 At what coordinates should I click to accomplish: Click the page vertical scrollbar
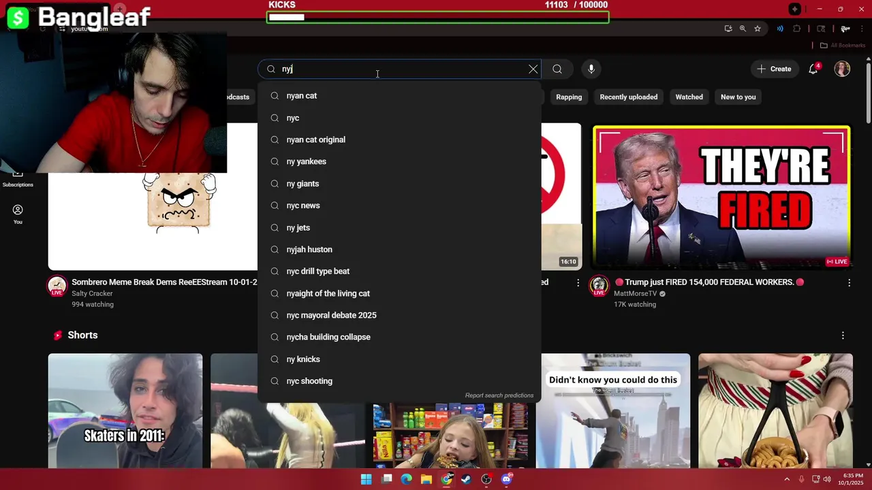[868, 93]
